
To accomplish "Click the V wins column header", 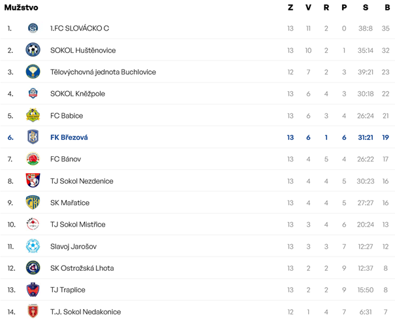I will click(308, 8).
